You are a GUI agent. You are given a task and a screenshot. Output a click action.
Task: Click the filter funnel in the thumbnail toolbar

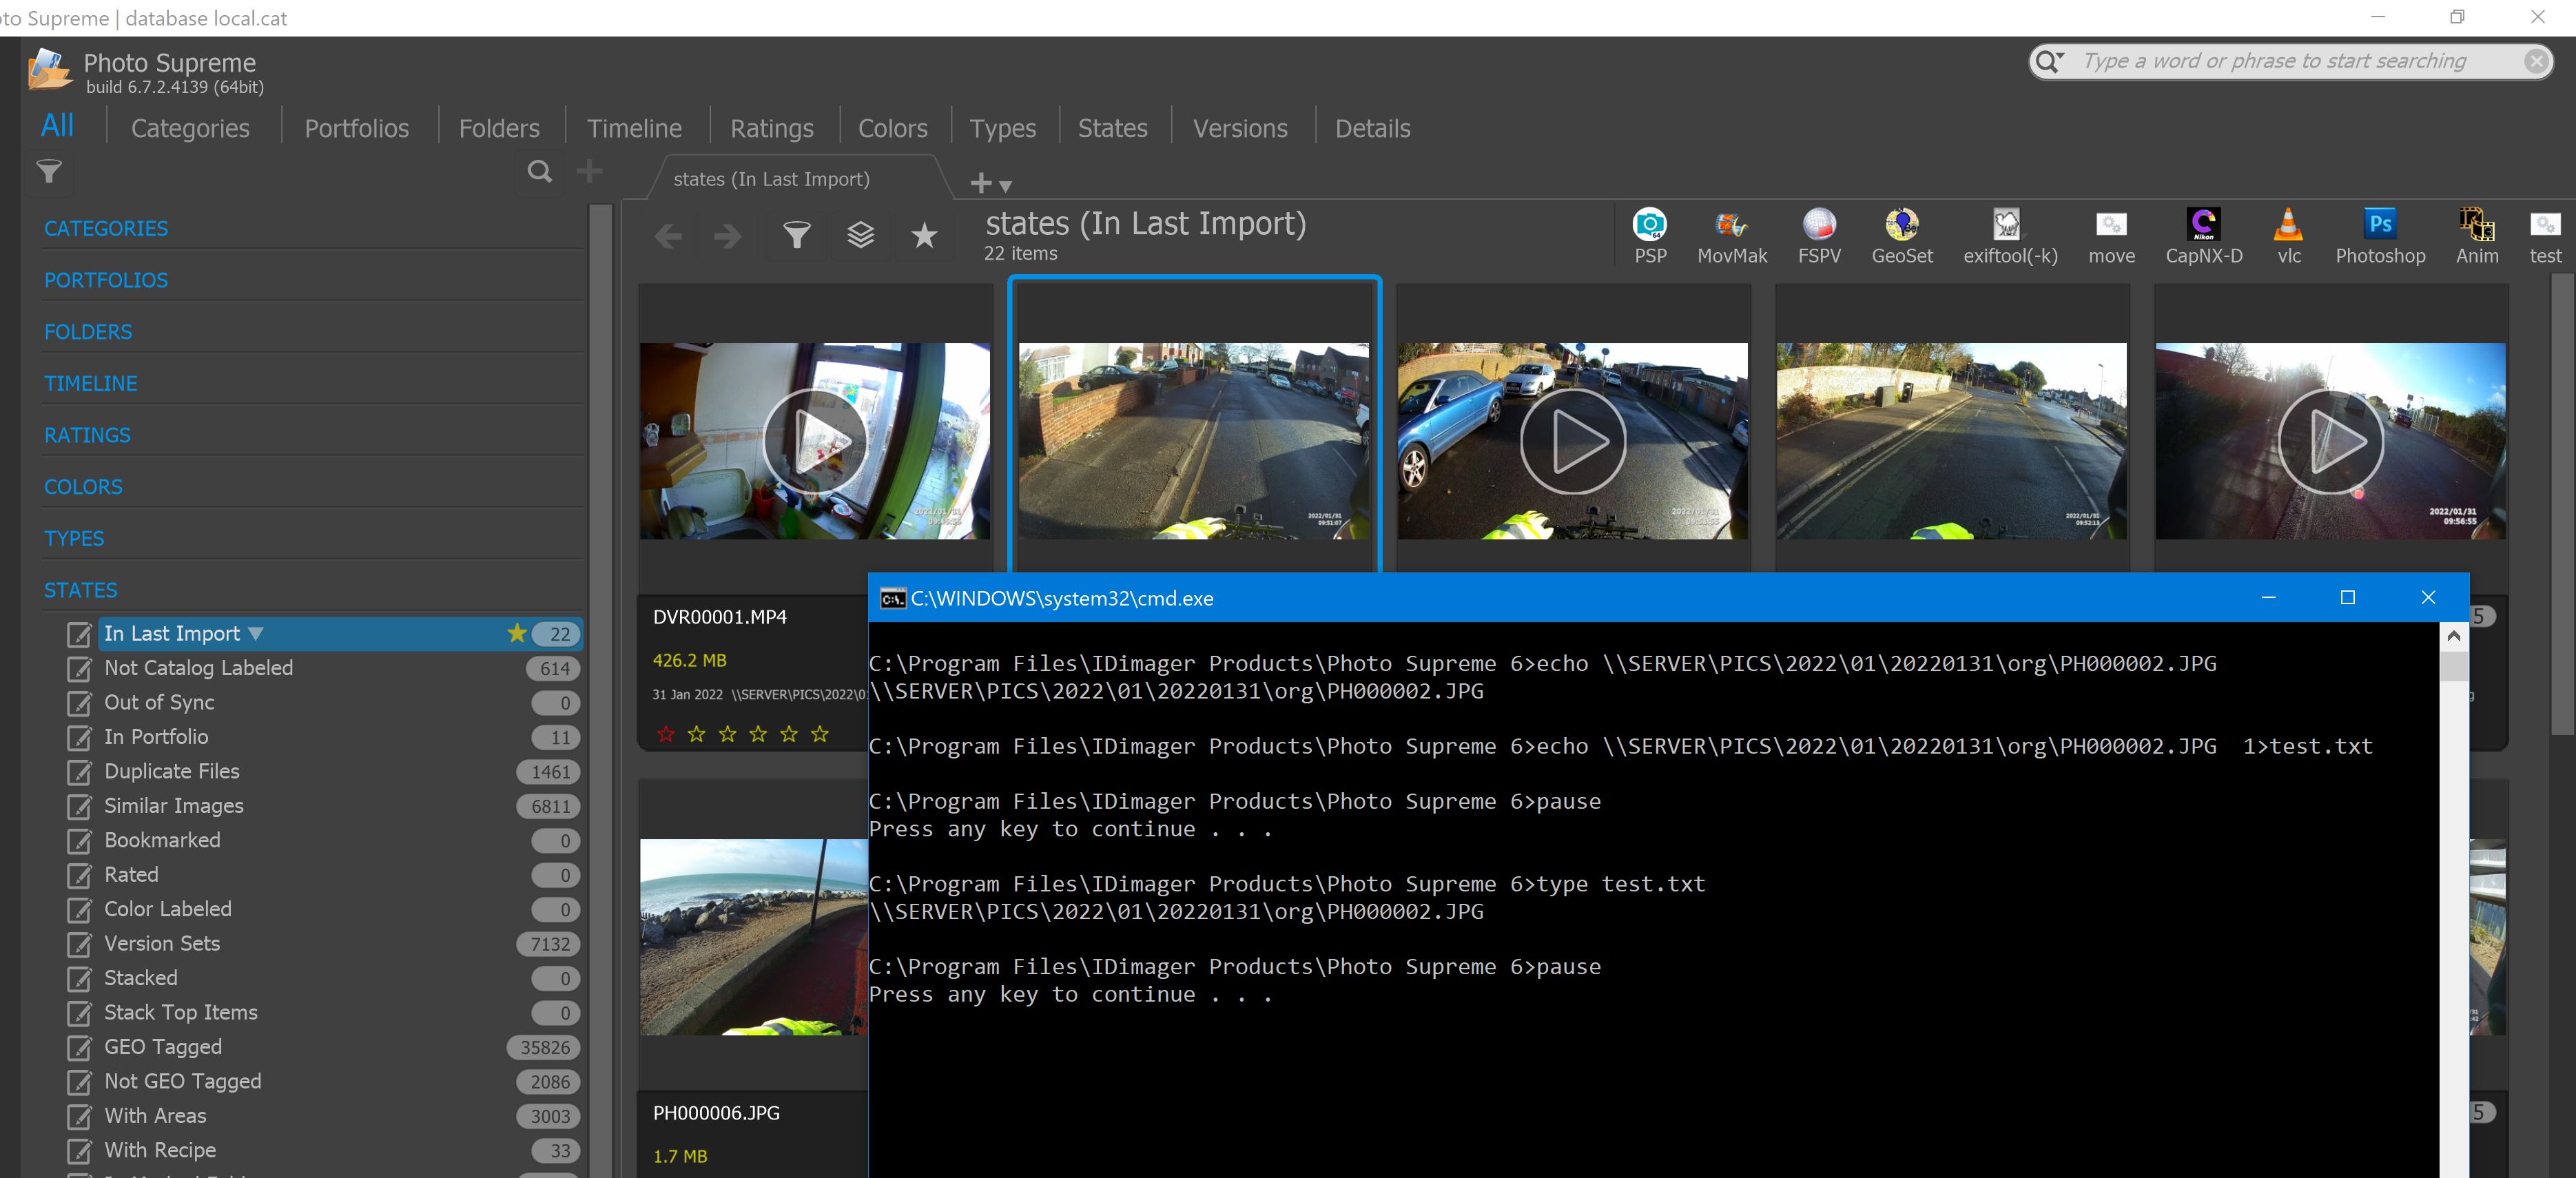click(x=796, y=236)
